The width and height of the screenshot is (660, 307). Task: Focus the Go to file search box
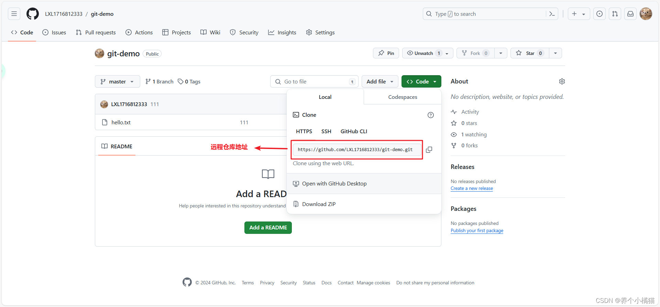(314, 81)
